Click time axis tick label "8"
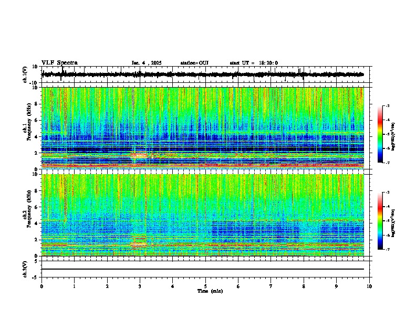This screenshot has height=321, width=416. pos(304,286)
